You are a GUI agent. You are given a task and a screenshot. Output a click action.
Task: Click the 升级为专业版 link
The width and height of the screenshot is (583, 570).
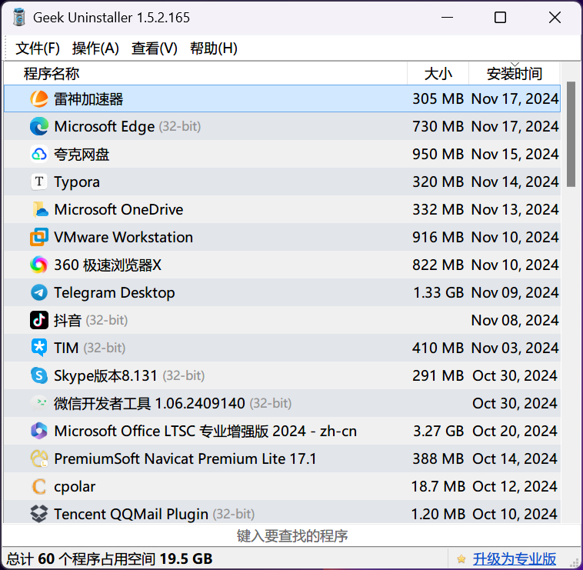pyautogui.click(x=515, y=558)
